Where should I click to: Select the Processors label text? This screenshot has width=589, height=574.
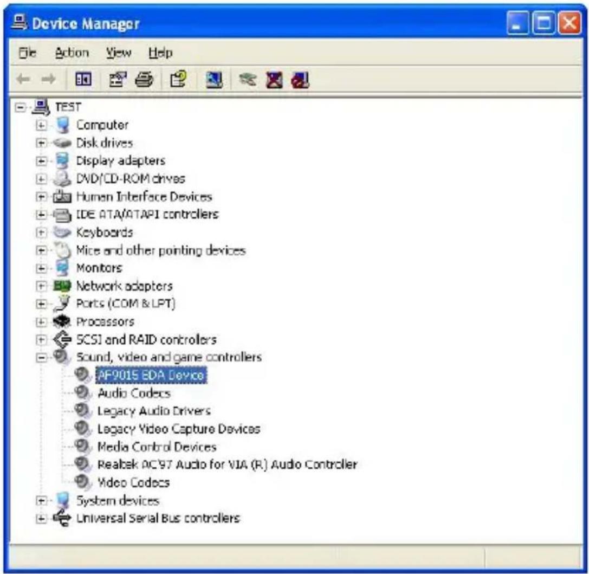point(105,321)
